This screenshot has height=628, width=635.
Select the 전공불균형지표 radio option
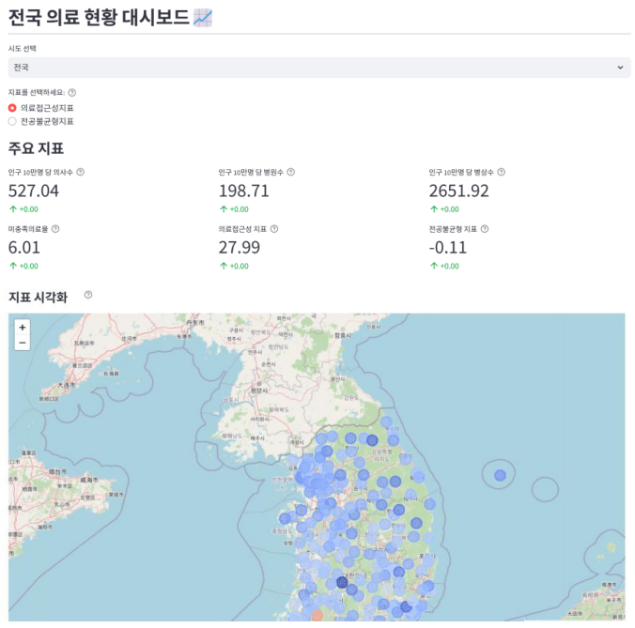12,121
